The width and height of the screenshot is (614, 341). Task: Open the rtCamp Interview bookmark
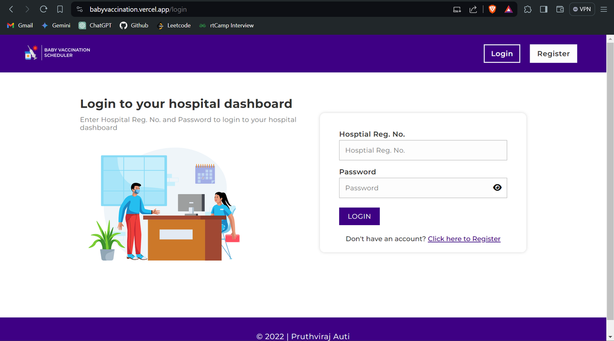pos(226,25)
